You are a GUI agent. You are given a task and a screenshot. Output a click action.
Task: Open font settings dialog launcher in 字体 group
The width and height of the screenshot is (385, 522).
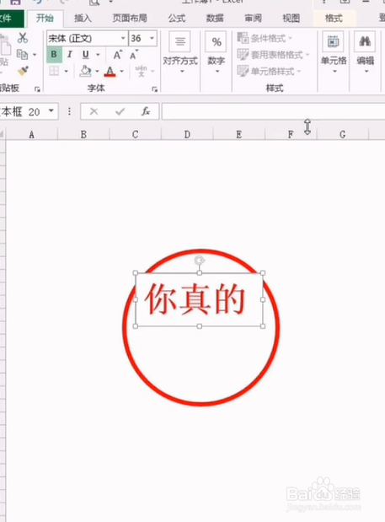155,89
